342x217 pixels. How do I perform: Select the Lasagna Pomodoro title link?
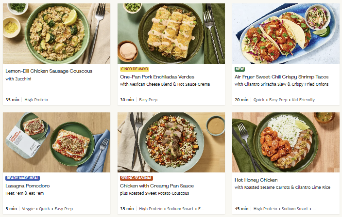(x=27, y=186)
